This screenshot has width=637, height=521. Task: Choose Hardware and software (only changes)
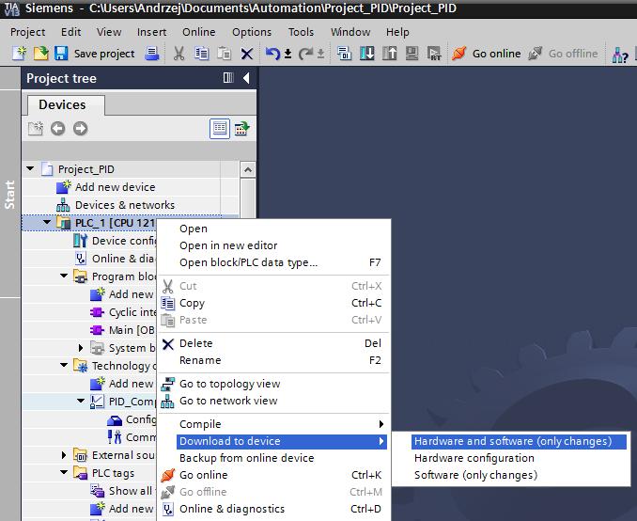coord(519,441)
